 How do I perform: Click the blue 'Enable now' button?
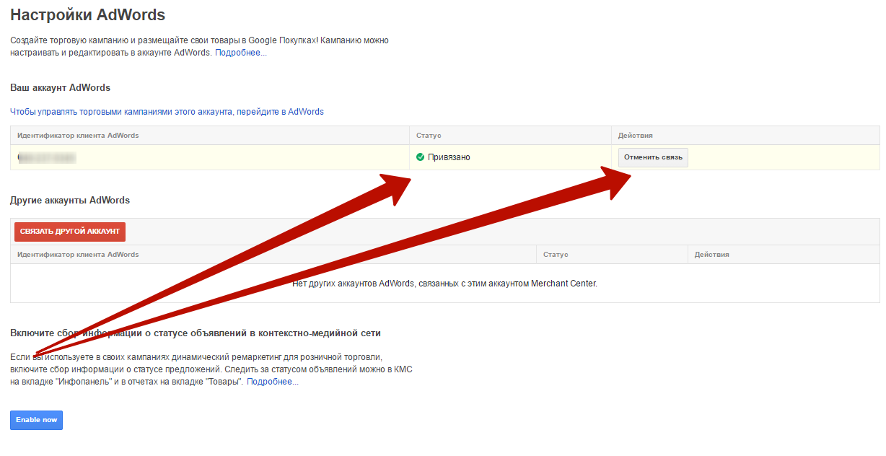tap(37, 420)
